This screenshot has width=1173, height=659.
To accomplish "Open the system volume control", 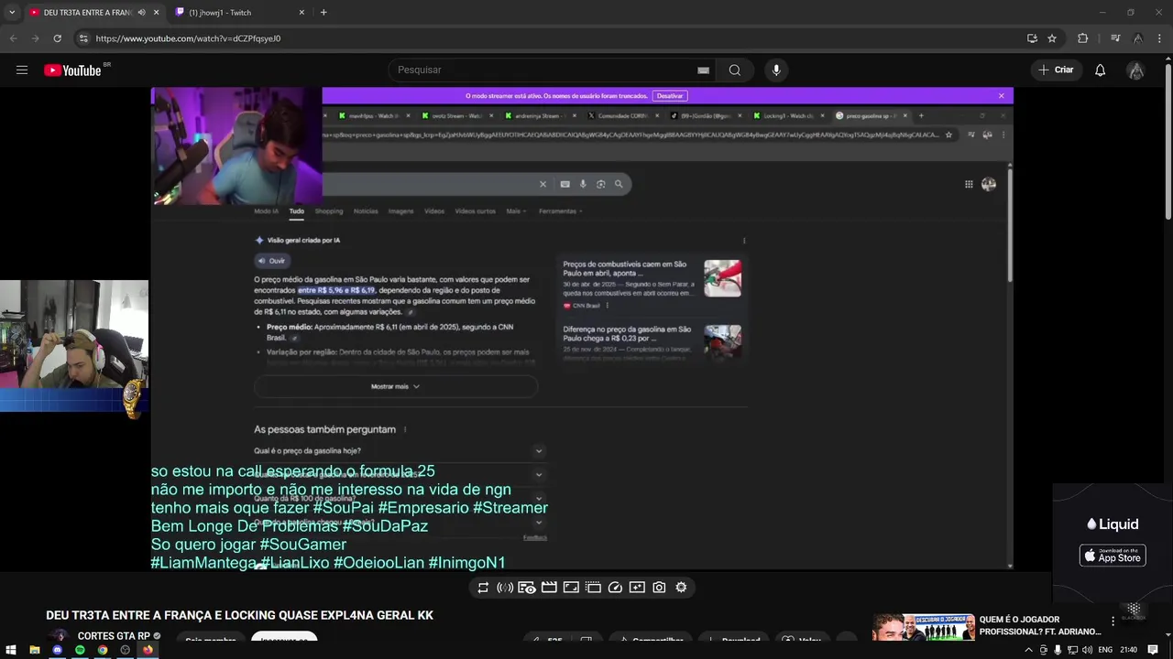I will 1087,650.
